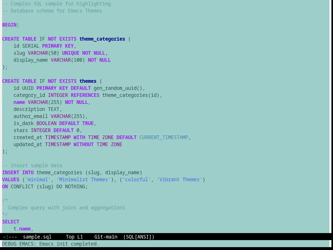Click the SELECT keyword

(x=11, y=222)
